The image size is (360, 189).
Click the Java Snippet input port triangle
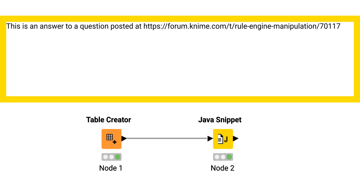(210, 139)
